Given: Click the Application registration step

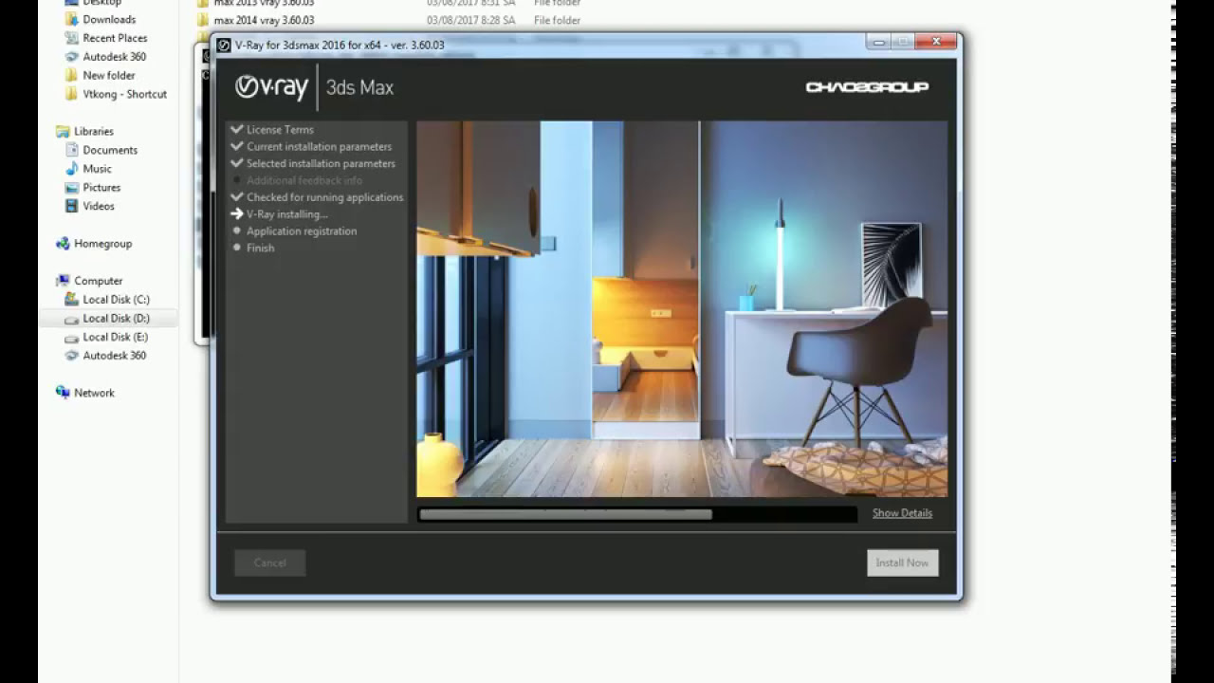Looking at the screenshot, I should [x=302, y=231].
